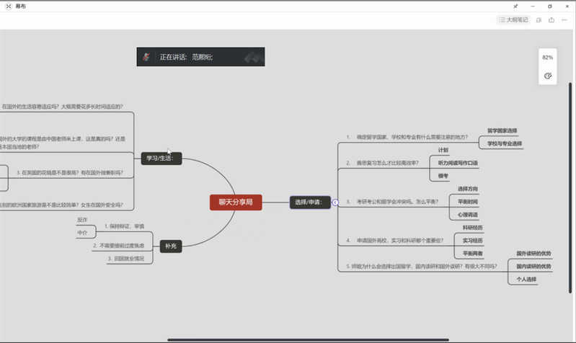This screenshot has height=343, width=576.
Task: Open the theme palette icon
Action: [547, 75]
